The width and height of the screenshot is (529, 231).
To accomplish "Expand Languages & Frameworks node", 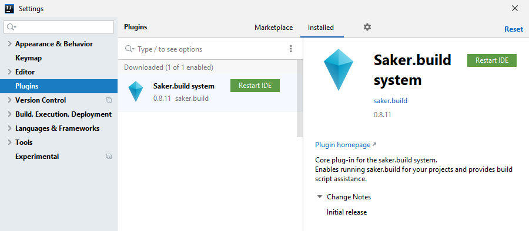I will pyautogui.click(x=9, y=128).
